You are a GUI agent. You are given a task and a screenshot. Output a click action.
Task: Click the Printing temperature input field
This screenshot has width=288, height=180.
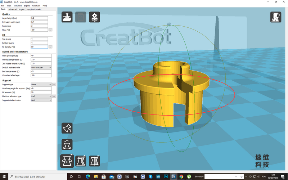tap(41, 59)
